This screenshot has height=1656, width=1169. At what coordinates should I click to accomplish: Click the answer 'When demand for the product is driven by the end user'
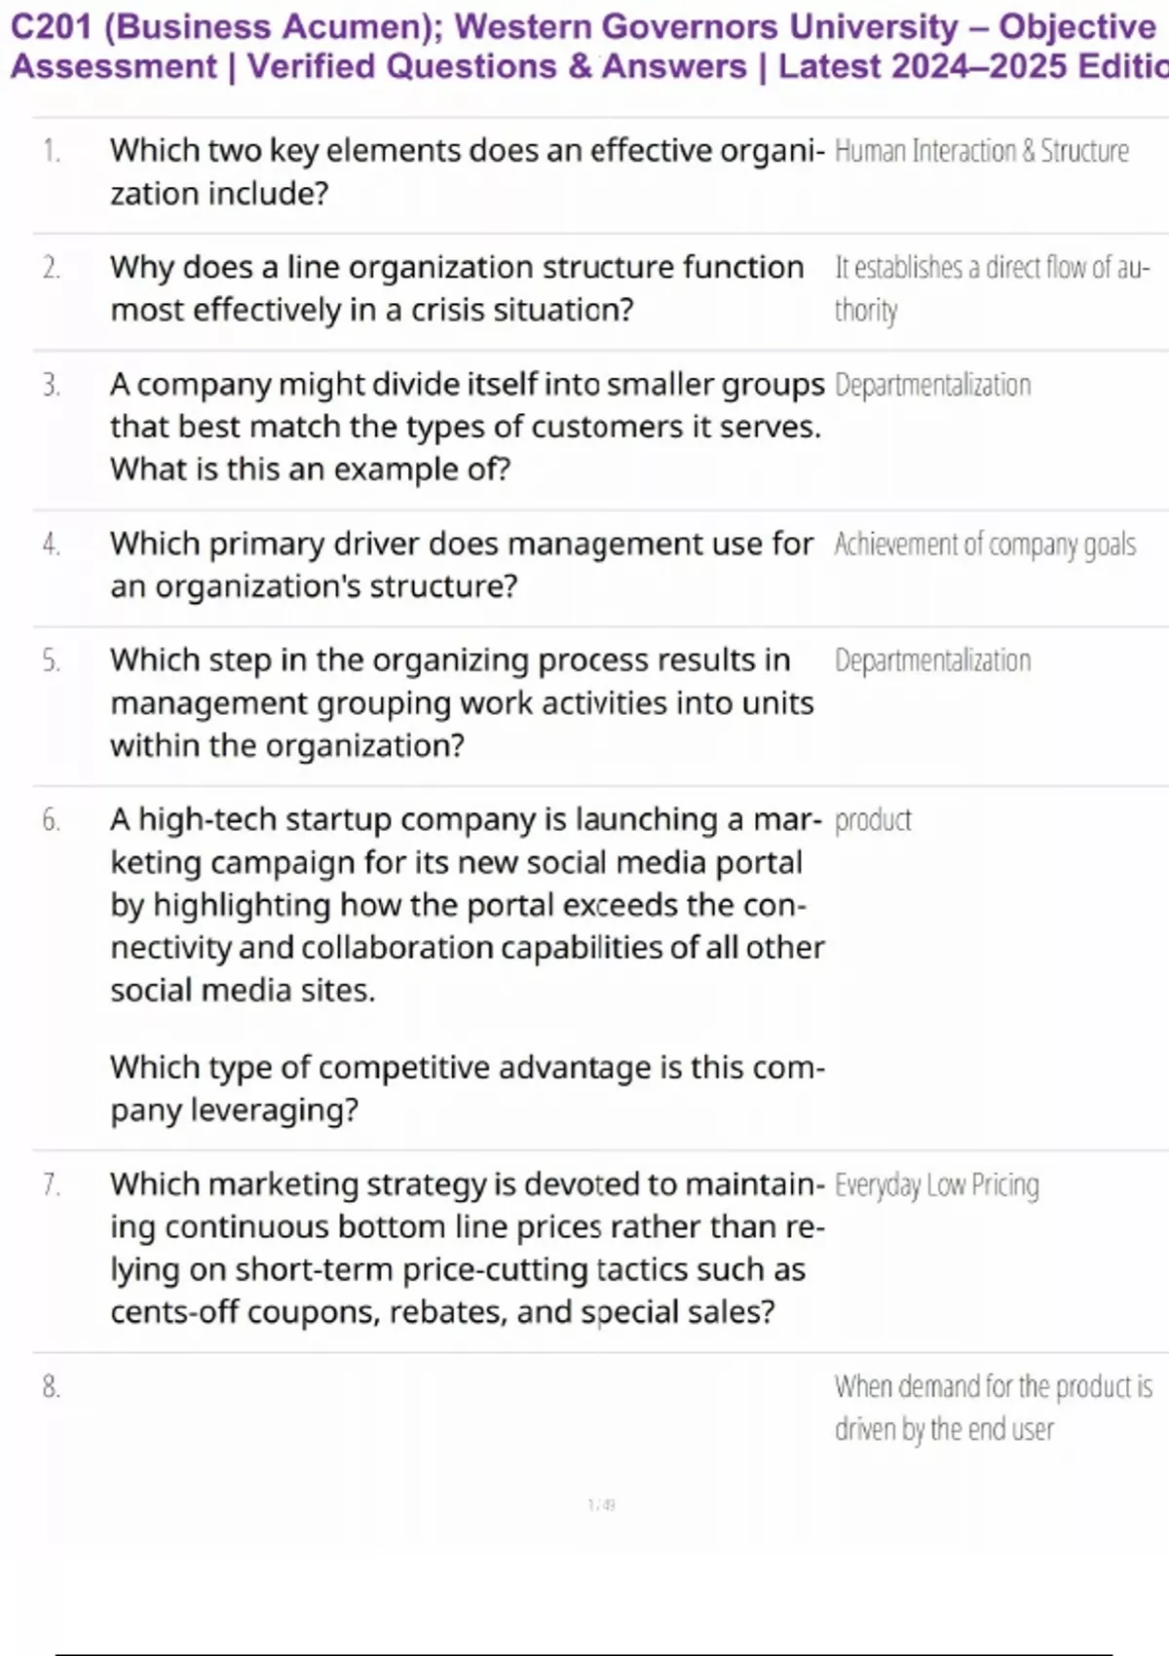[x=992, y=1407]
